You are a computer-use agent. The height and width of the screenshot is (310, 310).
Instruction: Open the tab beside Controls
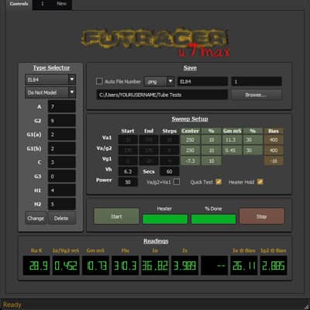click(52, 4)
